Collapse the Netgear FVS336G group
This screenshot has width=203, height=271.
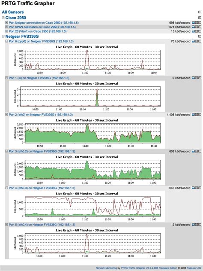coord(3,37)
